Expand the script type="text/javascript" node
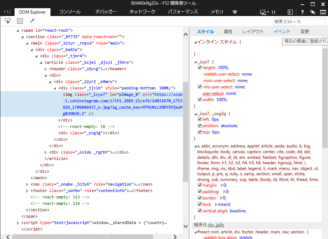 18,223
